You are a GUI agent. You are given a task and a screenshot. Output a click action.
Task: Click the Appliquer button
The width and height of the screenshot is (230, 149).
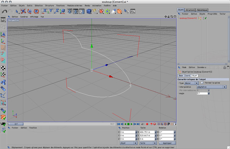(167, 143)
